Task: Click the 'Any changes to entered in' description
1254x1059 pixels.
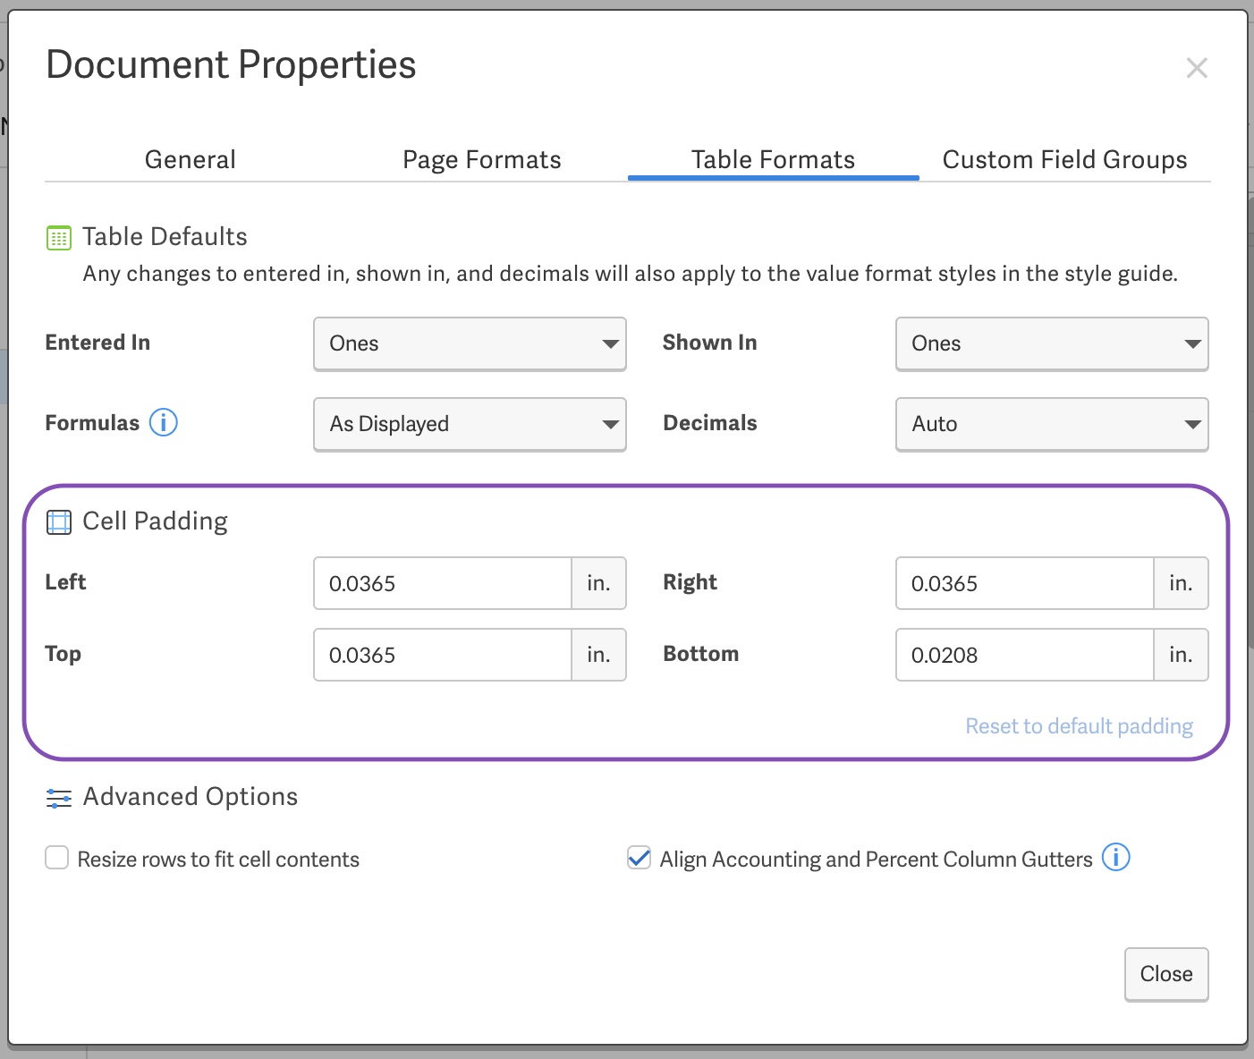Action: point(631,274)
